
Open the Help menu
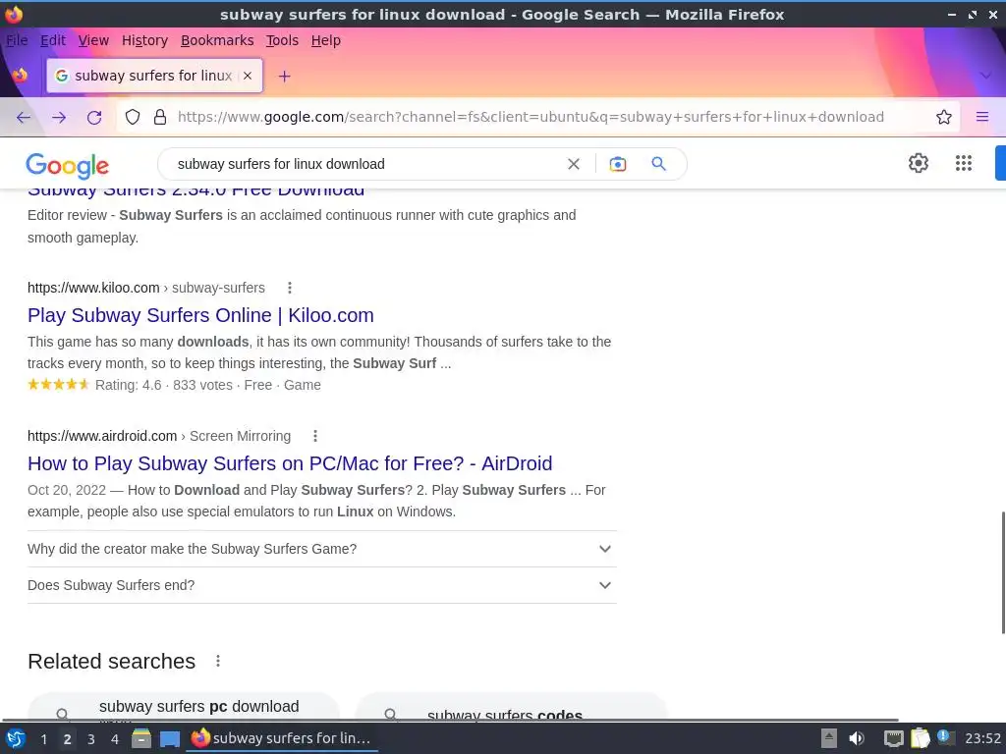(x=326, y=40)
